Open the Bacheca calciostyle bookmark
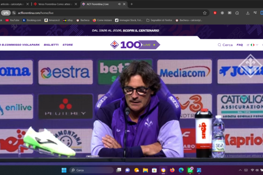Image resolution: width=263 pixels, height=175 pixels. coord(189,20)
